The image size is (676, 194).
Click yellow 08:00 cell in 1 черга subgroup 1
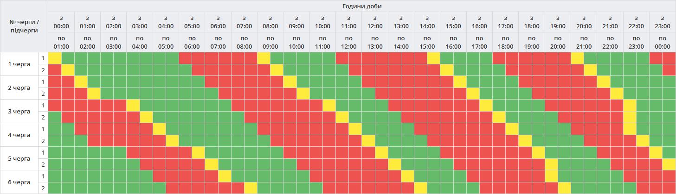(x=264, y=58)
